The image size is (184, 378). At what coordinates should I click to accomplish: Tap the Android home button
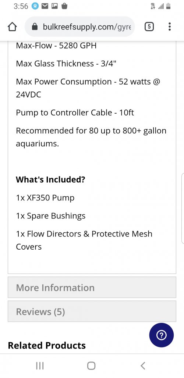(91, 366)
